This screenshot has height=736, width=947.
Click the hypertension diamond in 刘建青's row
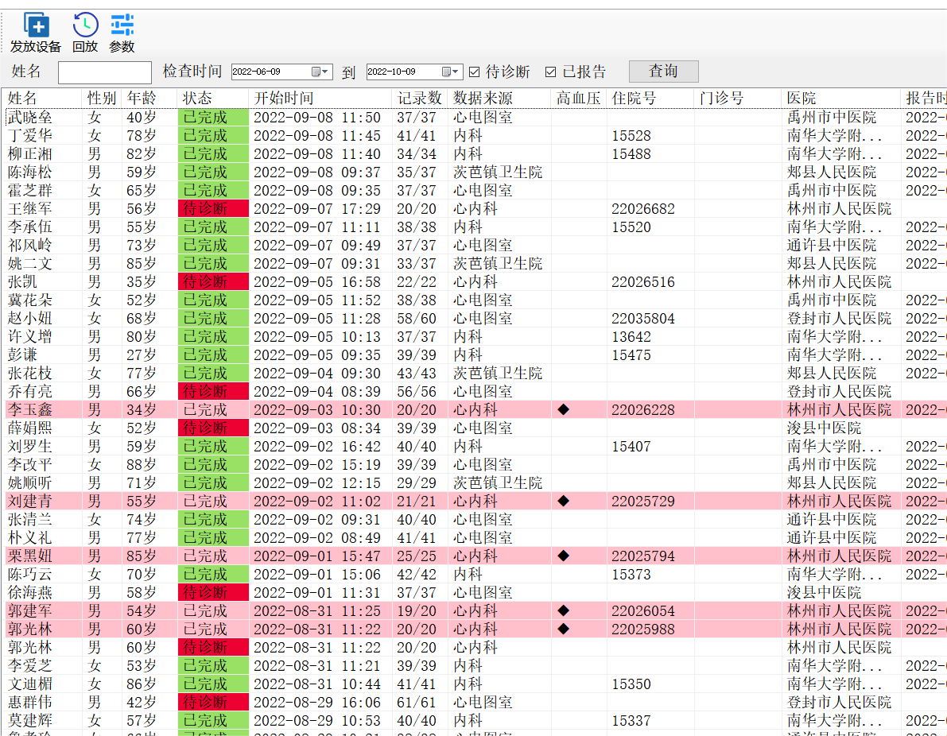coord(564,502)
